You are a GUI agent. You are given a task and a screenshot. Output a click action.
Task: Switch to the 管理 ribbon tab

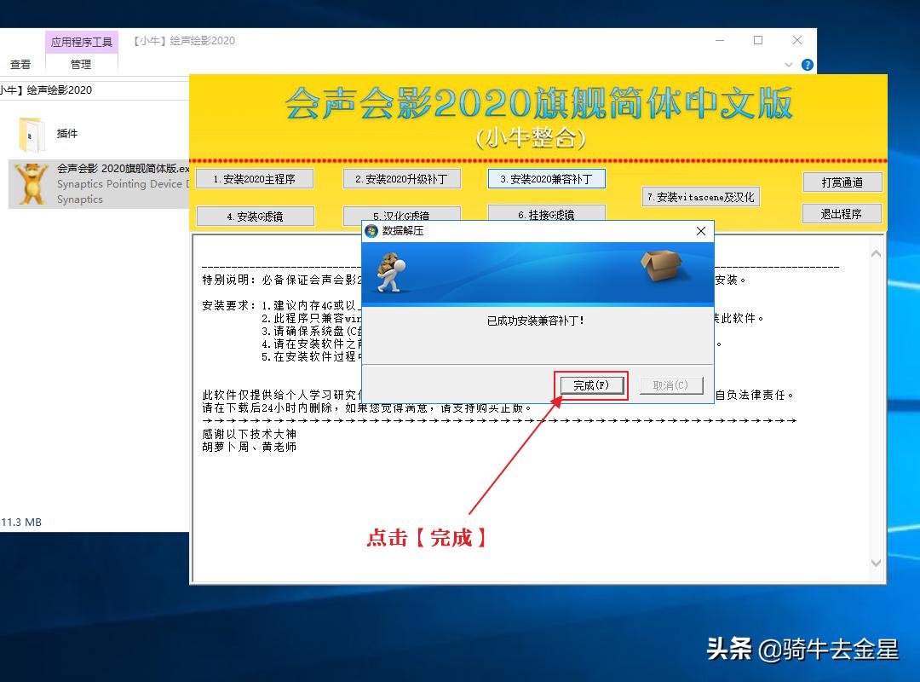click(x=80, y=64)
